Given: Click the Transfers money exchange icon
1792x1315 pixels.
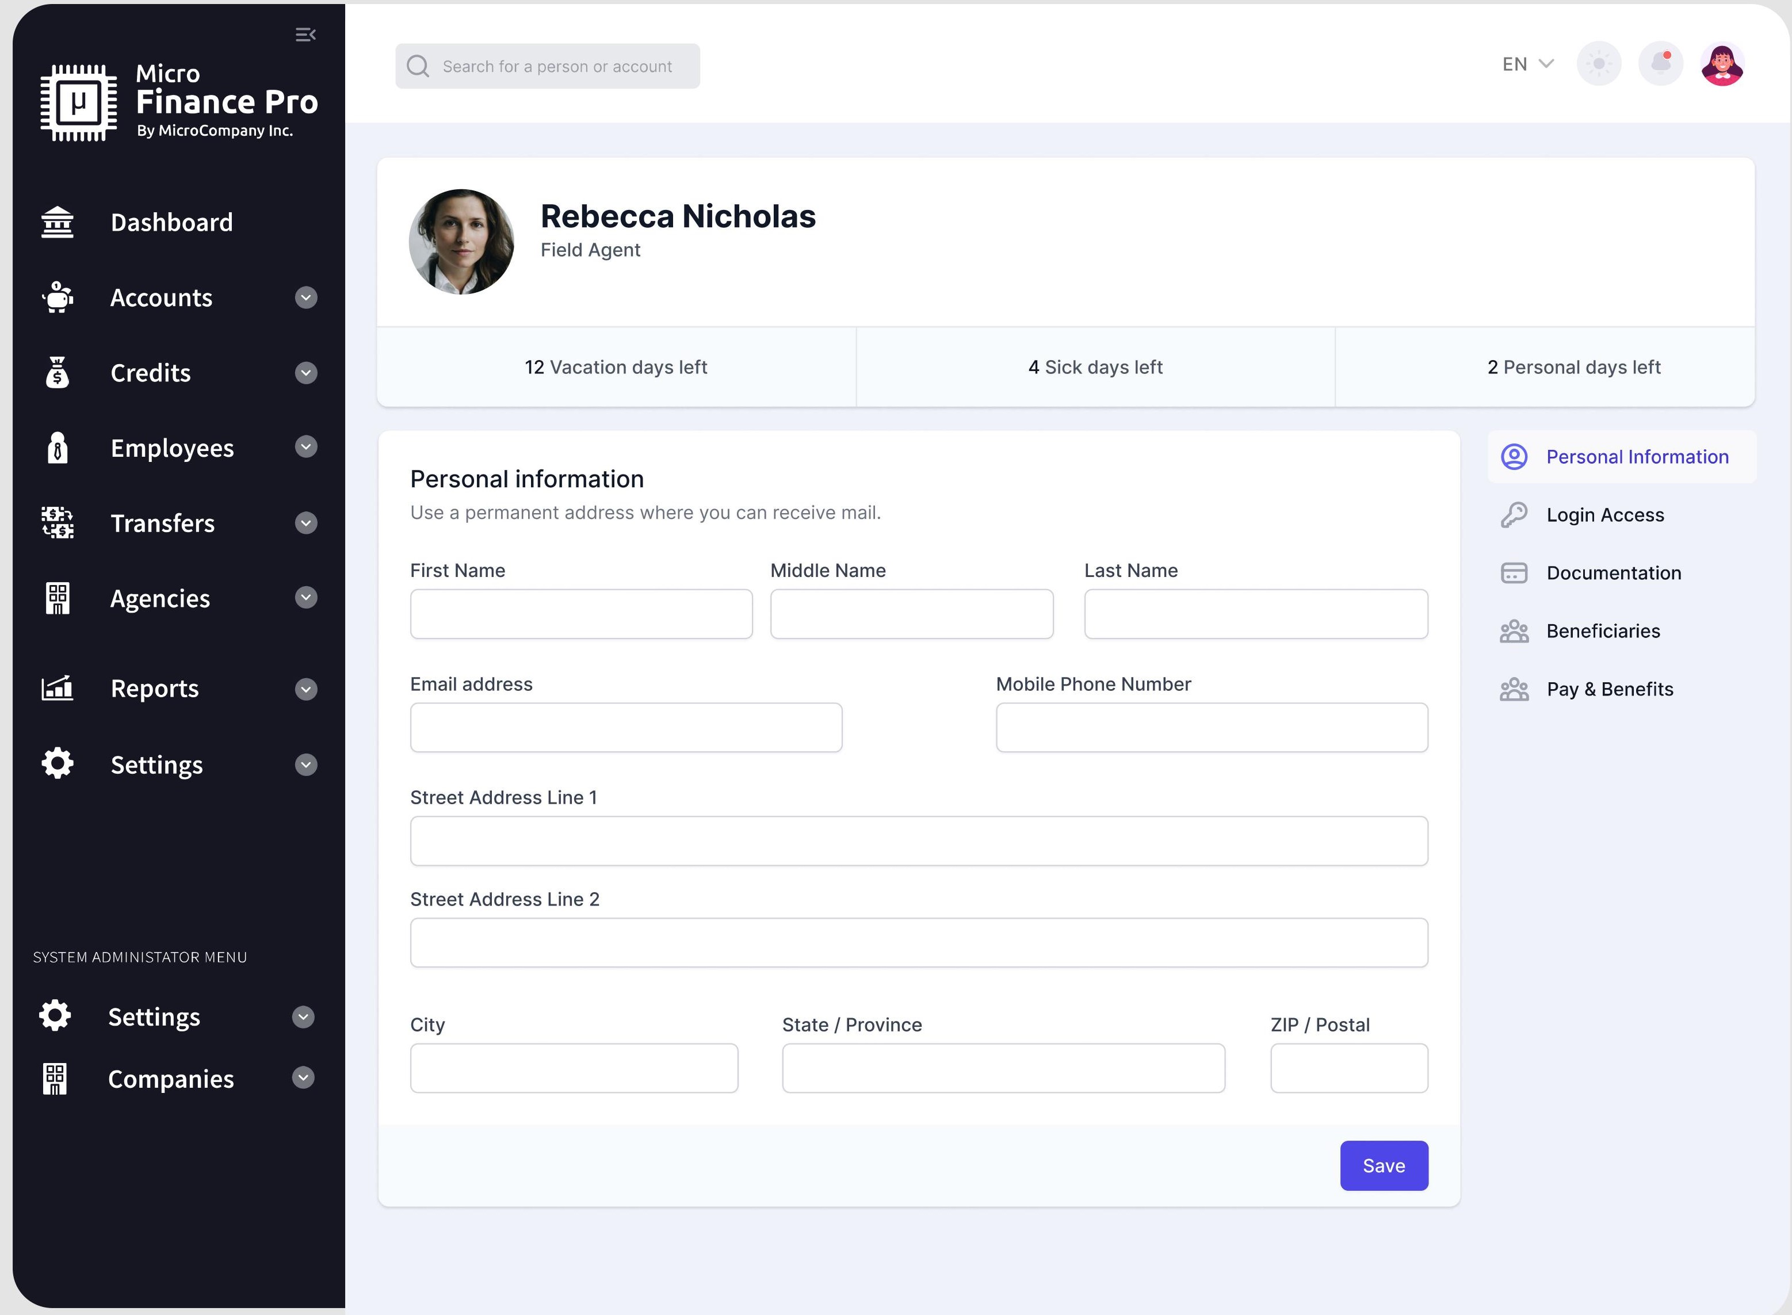Looking at the screenshot, I should (x=58, y=523).
